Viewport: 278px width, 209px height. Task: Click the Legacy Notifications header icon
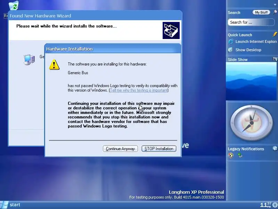tap(275, 148)
